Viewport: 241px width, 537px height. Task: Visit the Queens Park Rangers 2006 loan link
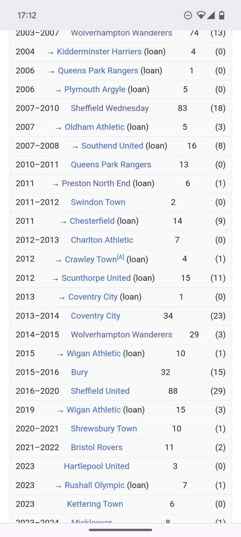pyautogui.click(x=98, y=70)
